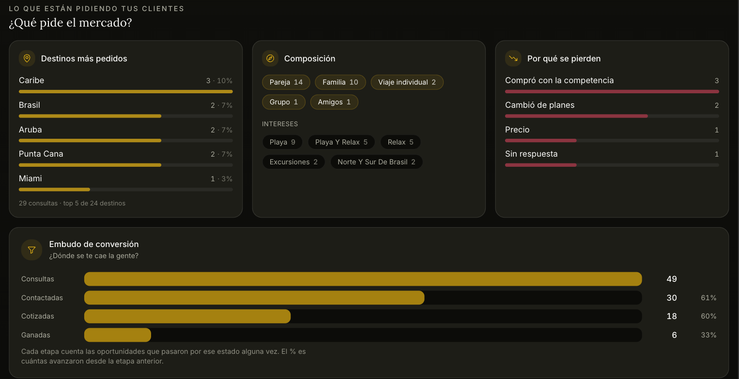The width and height of the screenshot is (739, 379).
Task: Click the 61% conversion rate for Contactadas
Action: 708,298
